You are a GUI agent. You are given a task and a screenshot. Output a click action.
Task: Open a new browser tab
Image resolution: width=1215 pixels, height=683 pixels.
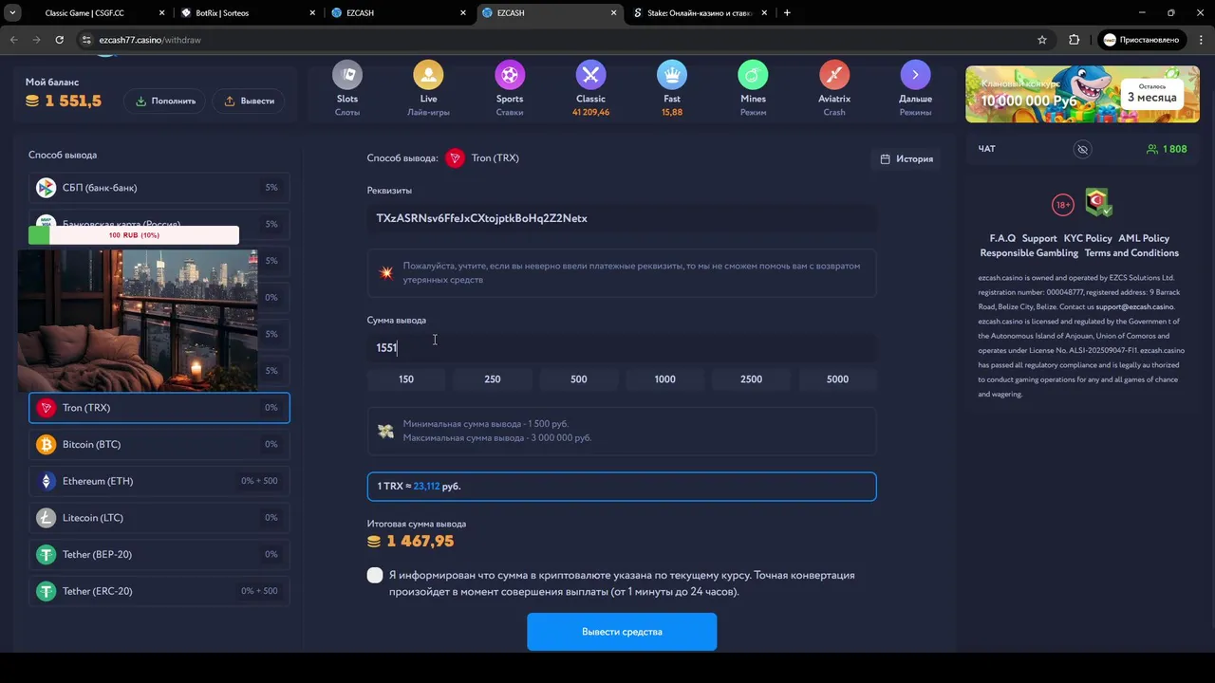787,13
